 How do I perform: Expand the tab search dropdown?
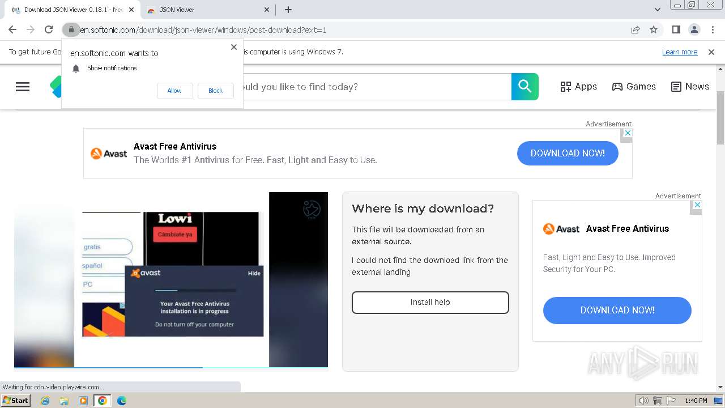click(x=657, y=10)
